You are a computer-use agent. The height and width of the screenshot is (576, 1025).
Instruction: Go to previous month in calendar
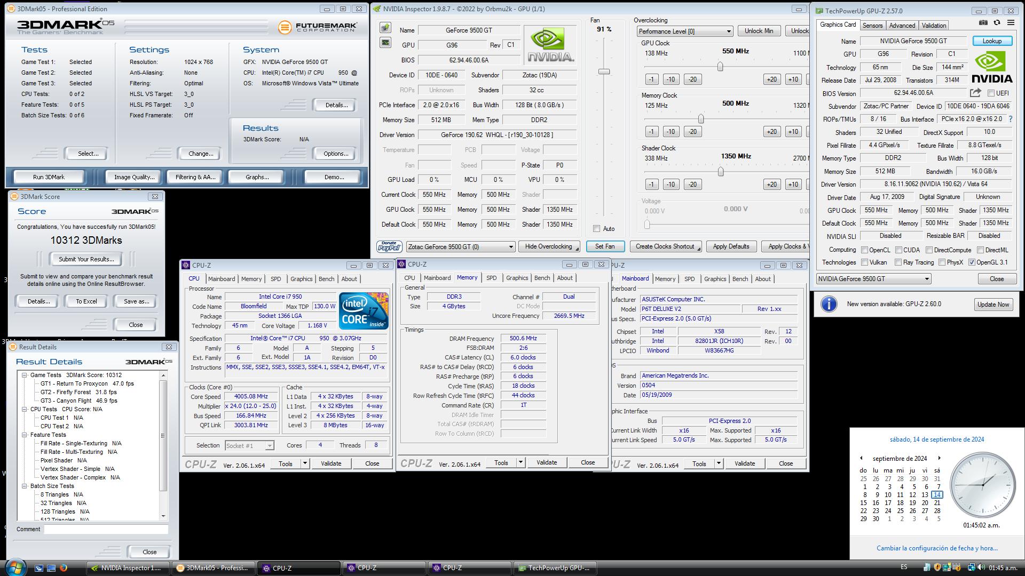click(x=861, y=458)
